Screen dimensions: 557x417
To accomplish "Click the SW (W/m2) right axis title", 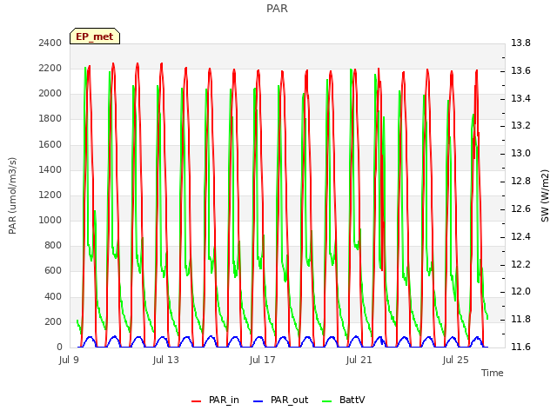I will pyautogui.click(x=545, y=195).
